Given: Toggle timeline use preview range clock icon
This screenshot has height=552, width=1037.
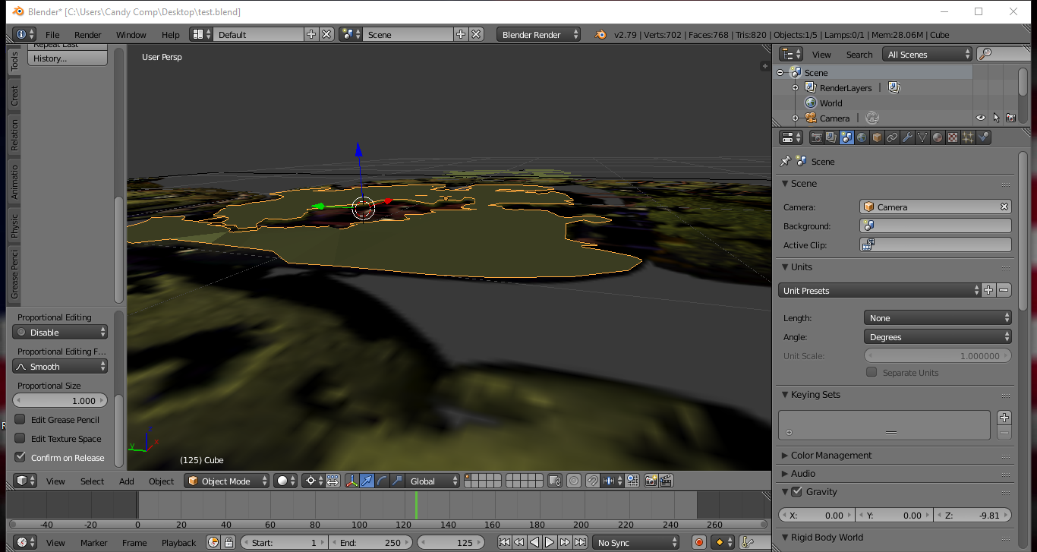Looking at the screenshot, I should click(x=213, y=542).
